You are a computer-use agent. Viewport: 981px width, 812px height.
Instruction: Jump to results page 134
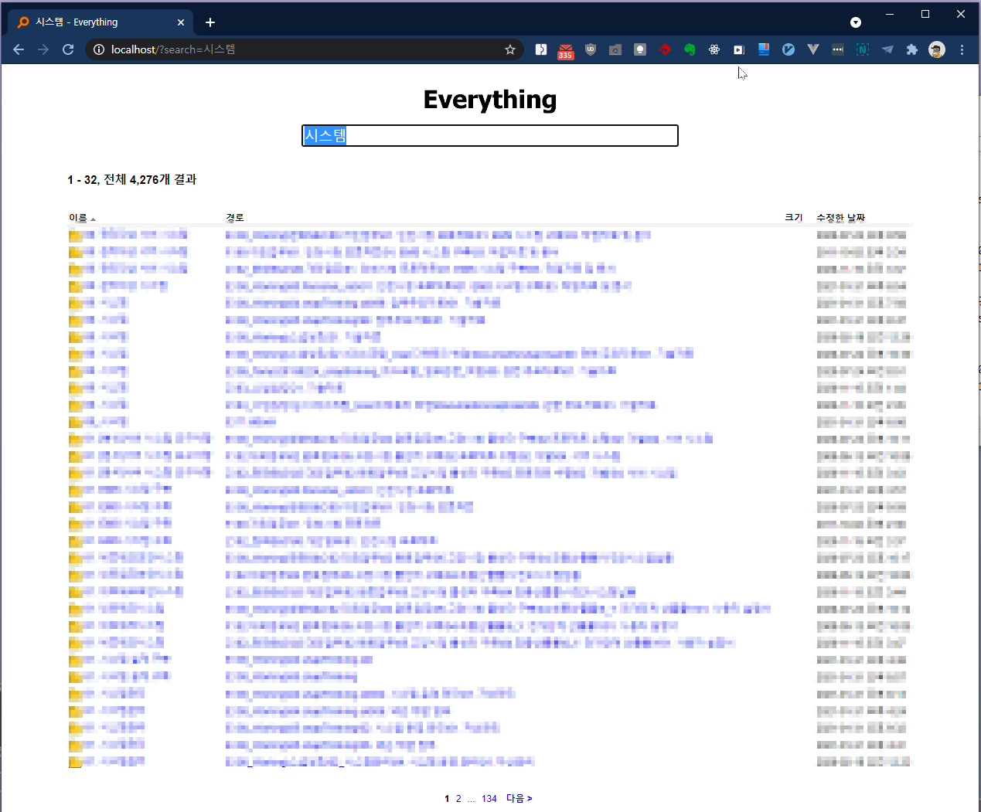(x=489, y=799)
